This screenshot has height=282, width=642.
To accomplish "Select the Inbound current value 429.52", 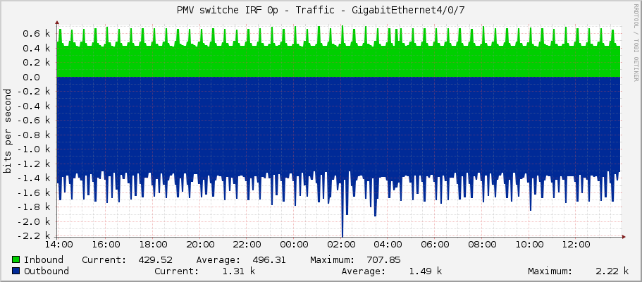I will point(155,260).
